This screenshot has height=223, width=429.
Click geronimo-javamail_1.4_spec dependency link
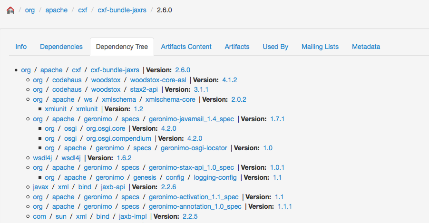point(192,119)
